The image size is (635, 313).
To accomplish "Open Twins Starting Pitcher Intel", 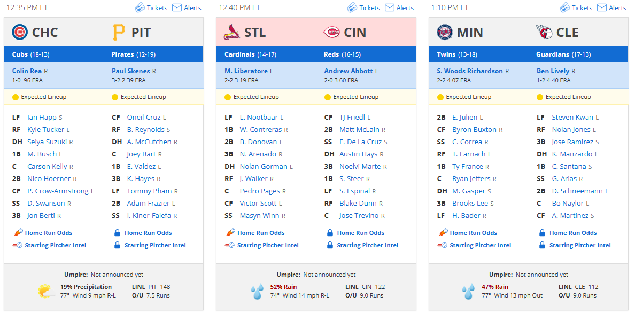I will tap(481, 245).
